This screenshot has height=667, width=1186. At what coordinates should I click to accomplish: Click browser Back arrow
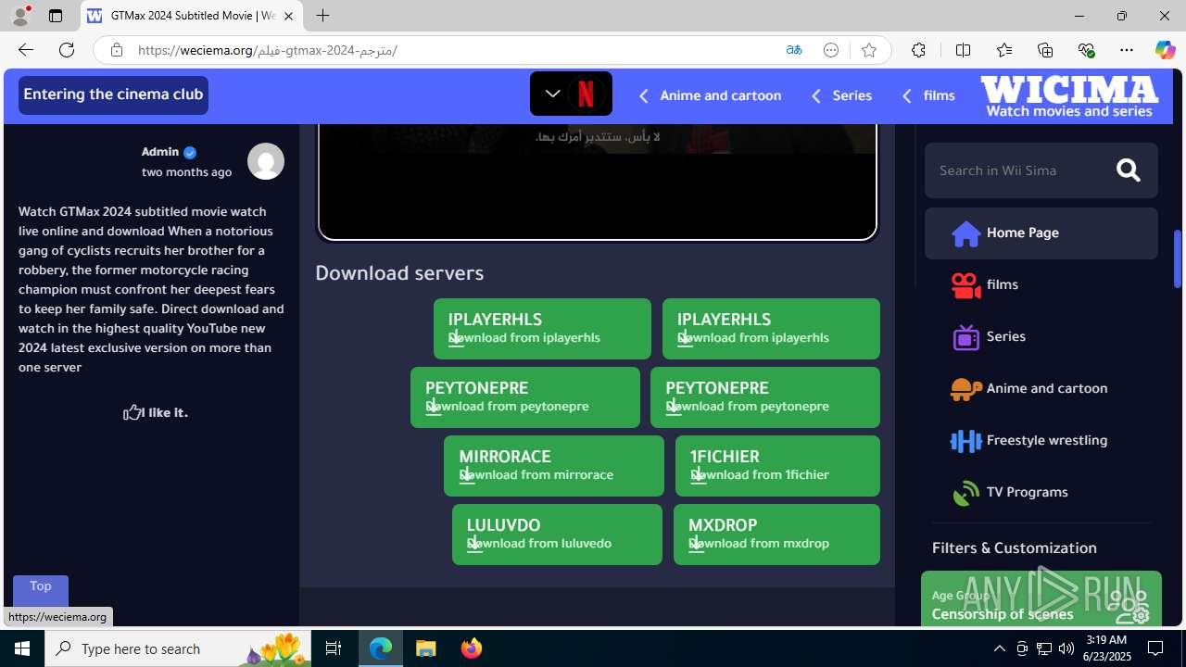[25, 50]
